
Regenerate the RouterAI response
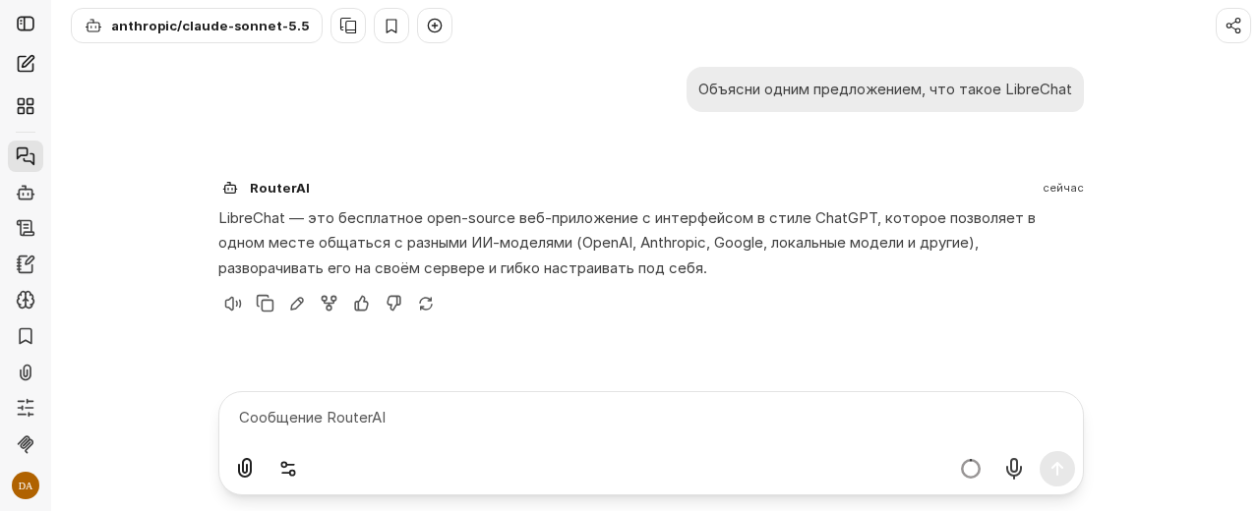click(426, 304)
